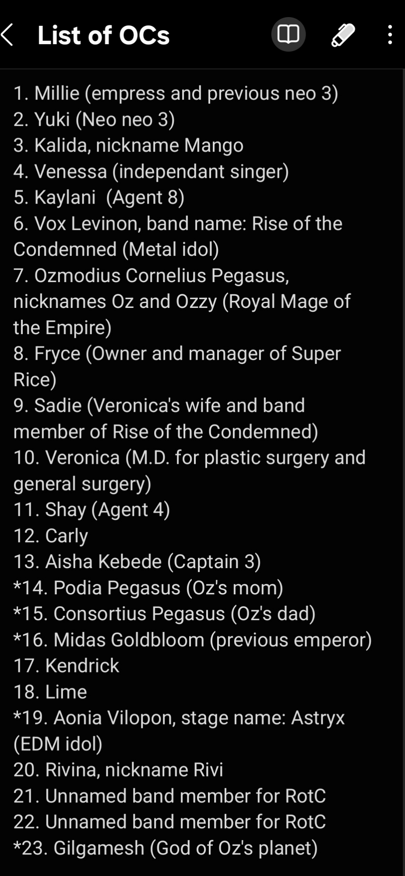
Task: Tap the '18. Lime' list item
Action: [x=50, y=692]
